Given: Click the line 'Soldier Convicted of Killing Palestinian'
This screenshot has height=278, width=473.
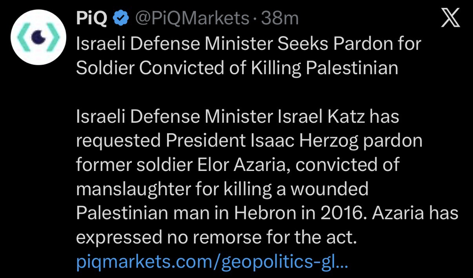Looking at the screenshot, I should [x=237, y=68].
